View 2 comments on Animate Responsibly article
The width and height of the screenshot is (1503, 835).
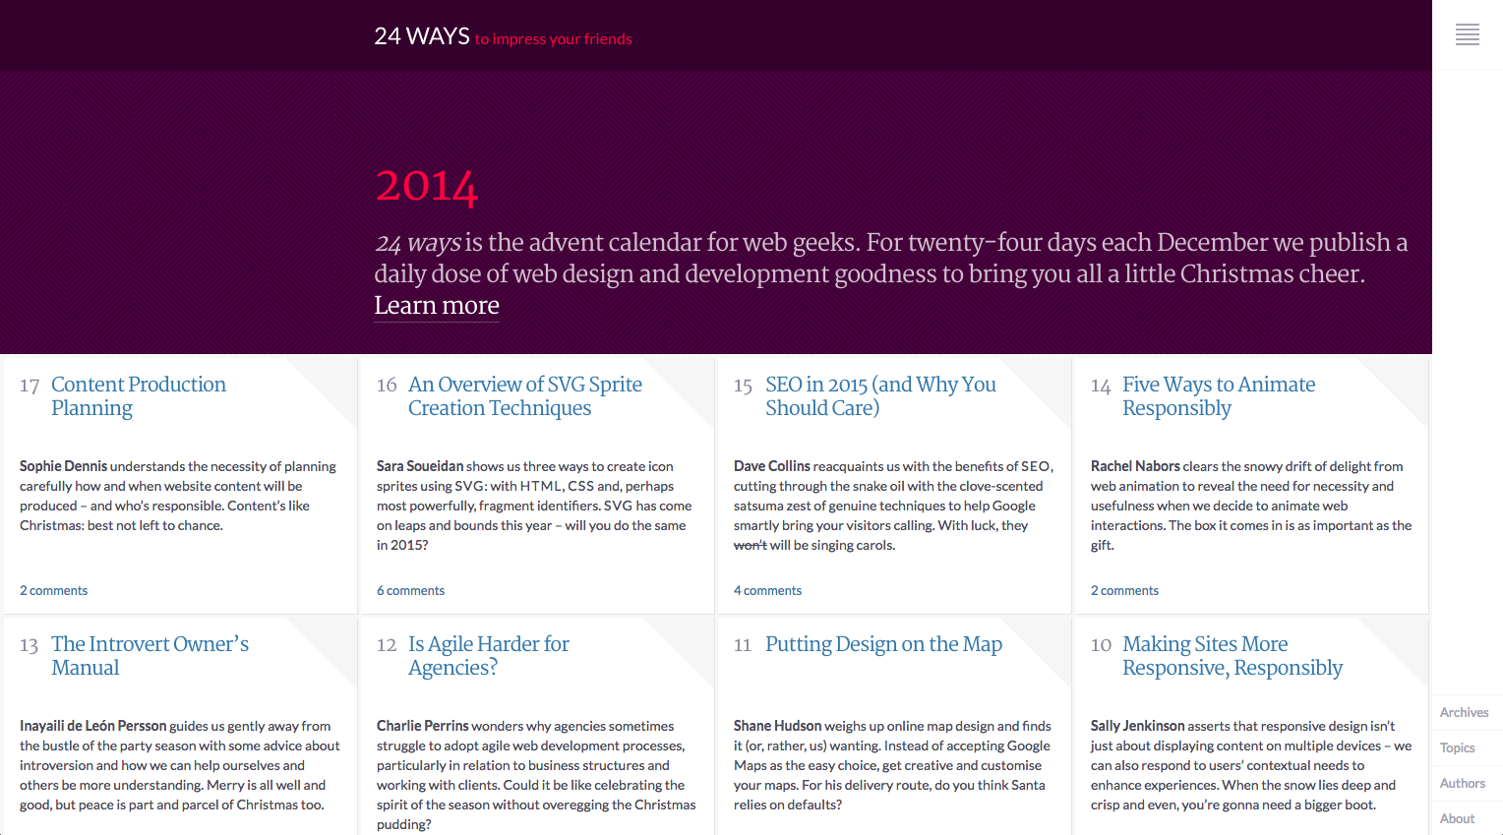(1124, 591)
